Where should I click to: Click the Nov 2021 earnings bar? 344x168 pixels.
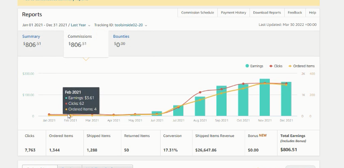coord(265,97)
